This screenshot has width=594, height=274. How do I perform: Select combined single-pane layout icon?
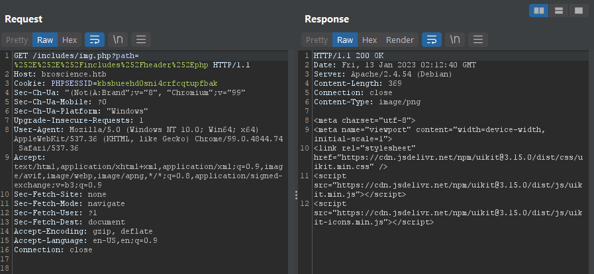[x=579, y=11]
